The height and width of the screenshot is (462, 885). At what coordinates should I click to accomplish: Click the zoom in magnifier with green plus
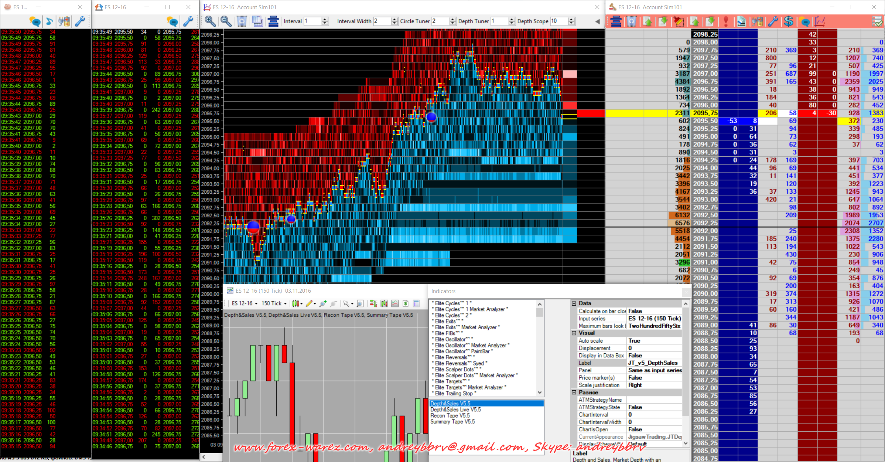click(323, 303)
